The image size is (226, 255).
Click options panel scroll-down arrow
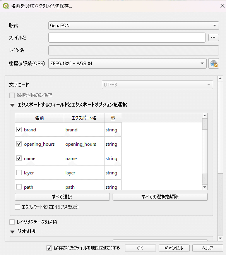click(220, 238)
